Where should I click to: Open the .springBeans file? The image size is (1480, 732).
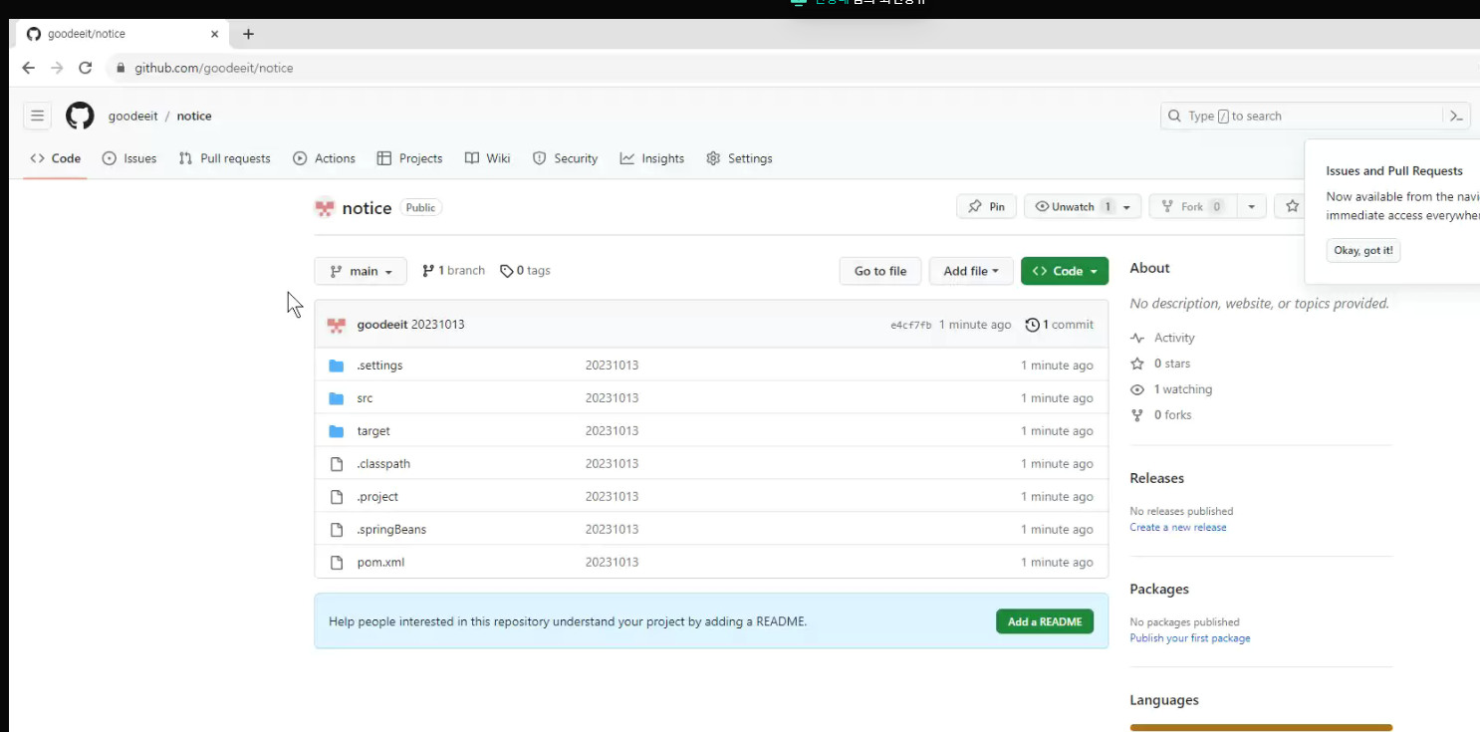tap(391, 530)
